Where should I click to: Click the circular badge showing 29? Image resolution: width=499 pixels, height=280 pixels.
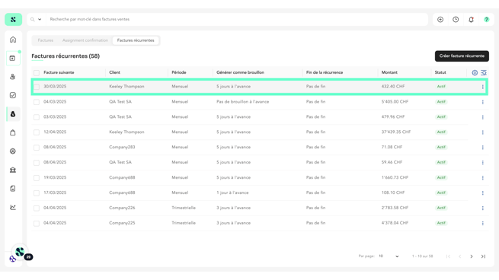[x=28, y=257]
